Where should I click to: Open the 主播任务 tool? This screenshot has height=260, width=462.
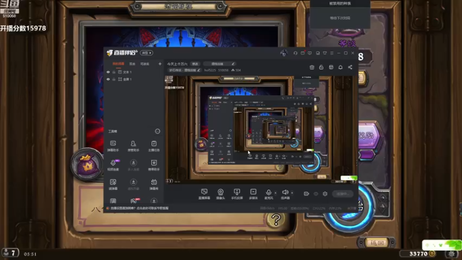coord(154,146)
